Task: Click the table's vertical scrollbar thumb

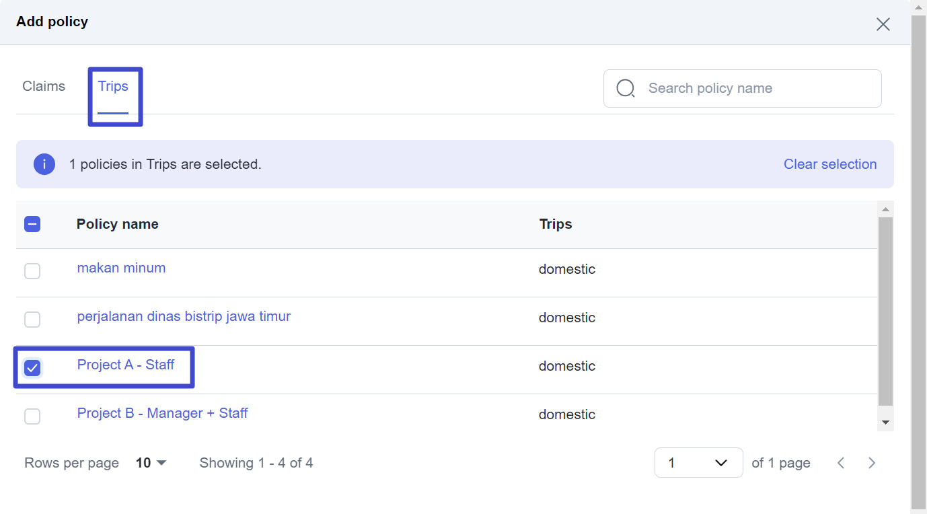Action: click(885, 309)
